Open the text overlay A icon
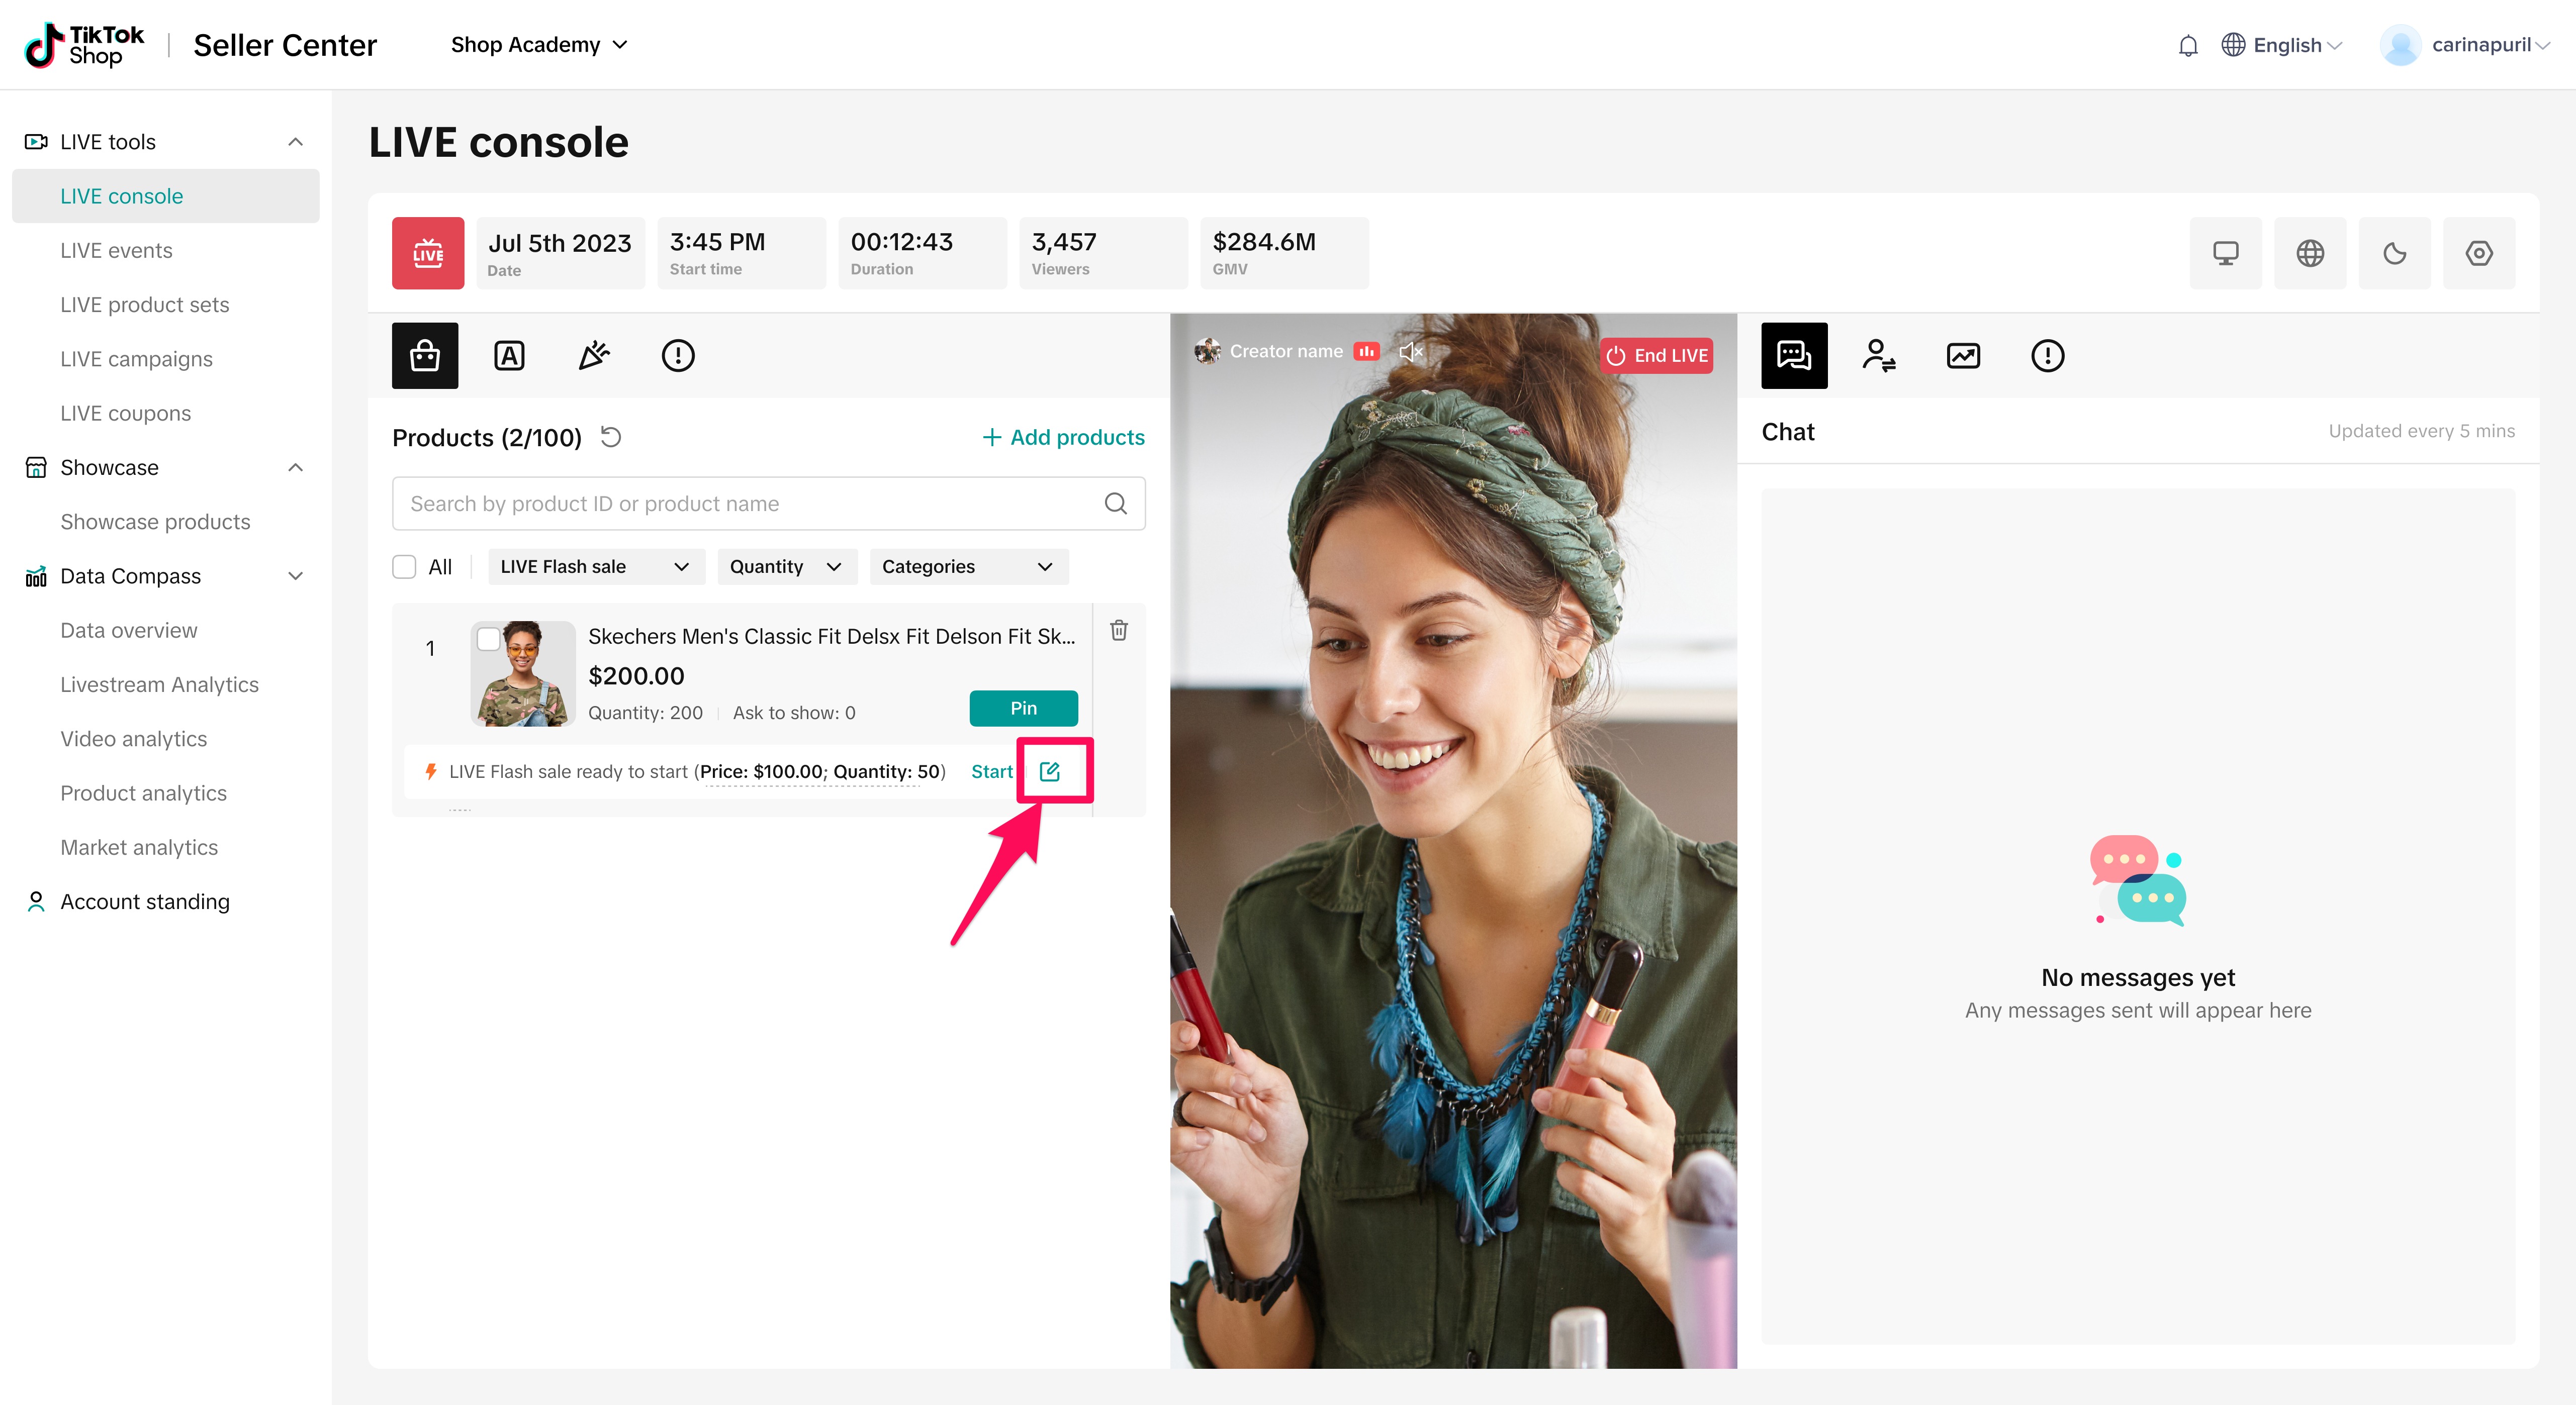Image resolution: width=2576 pixels, height=1405 pixels. pyautogui.click(x=509, y=356)
